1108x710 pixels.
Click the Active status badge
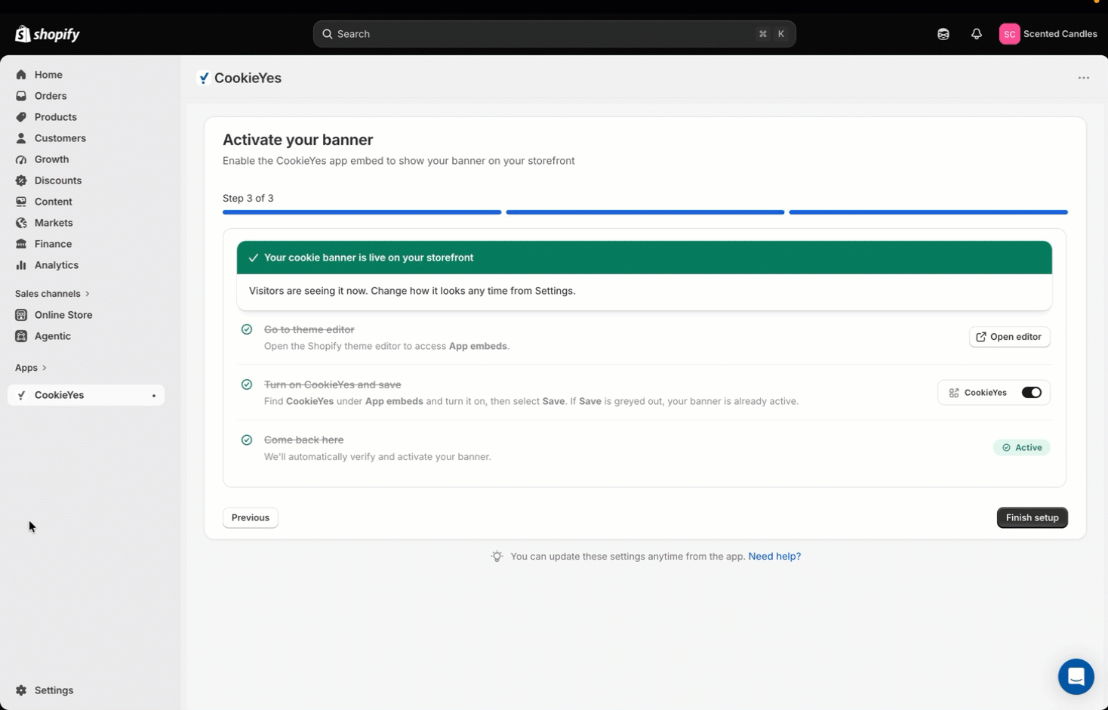(1021, 448)
